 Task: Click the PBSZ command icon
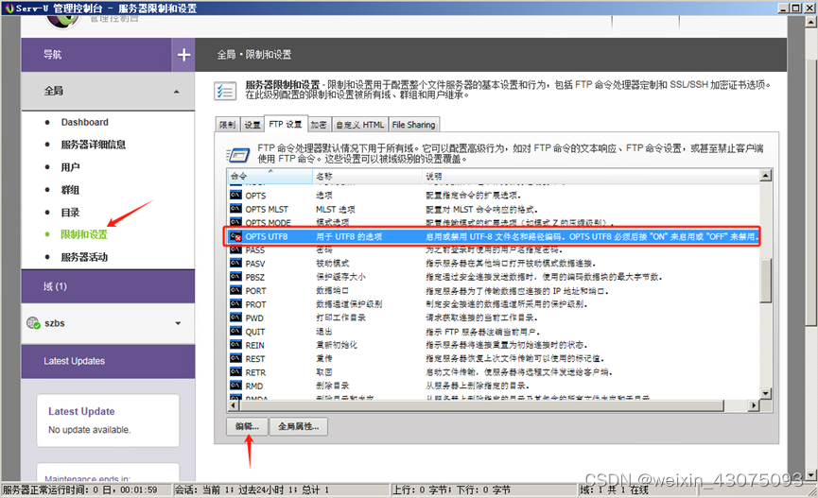click(235, 277)
